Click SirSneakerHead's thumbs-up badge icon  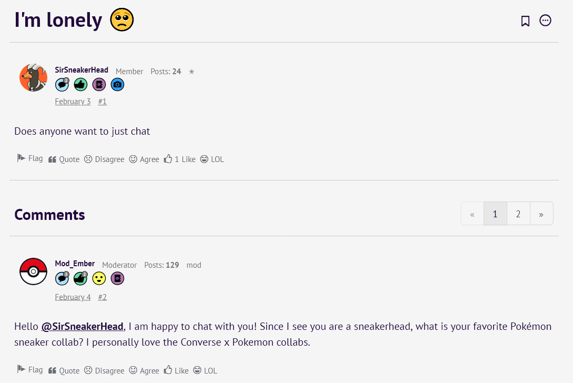pos(80,84)
